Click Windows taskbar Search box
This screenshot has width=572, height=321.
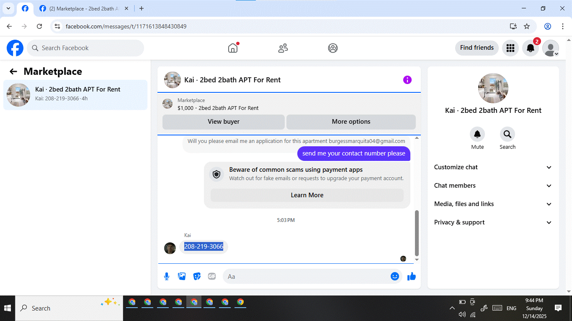point(69,308)
